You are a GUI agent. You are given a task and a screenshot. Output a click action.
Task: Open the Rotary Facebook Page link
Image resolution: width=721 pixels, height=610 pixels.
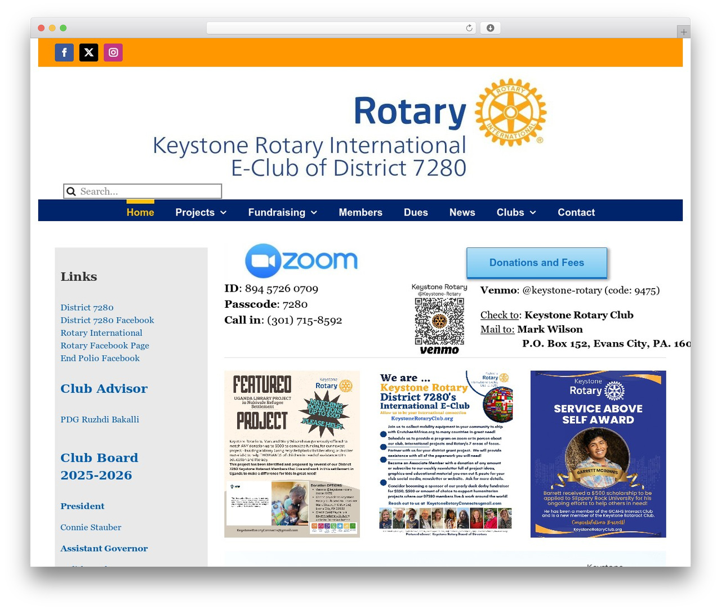[105, 346]
